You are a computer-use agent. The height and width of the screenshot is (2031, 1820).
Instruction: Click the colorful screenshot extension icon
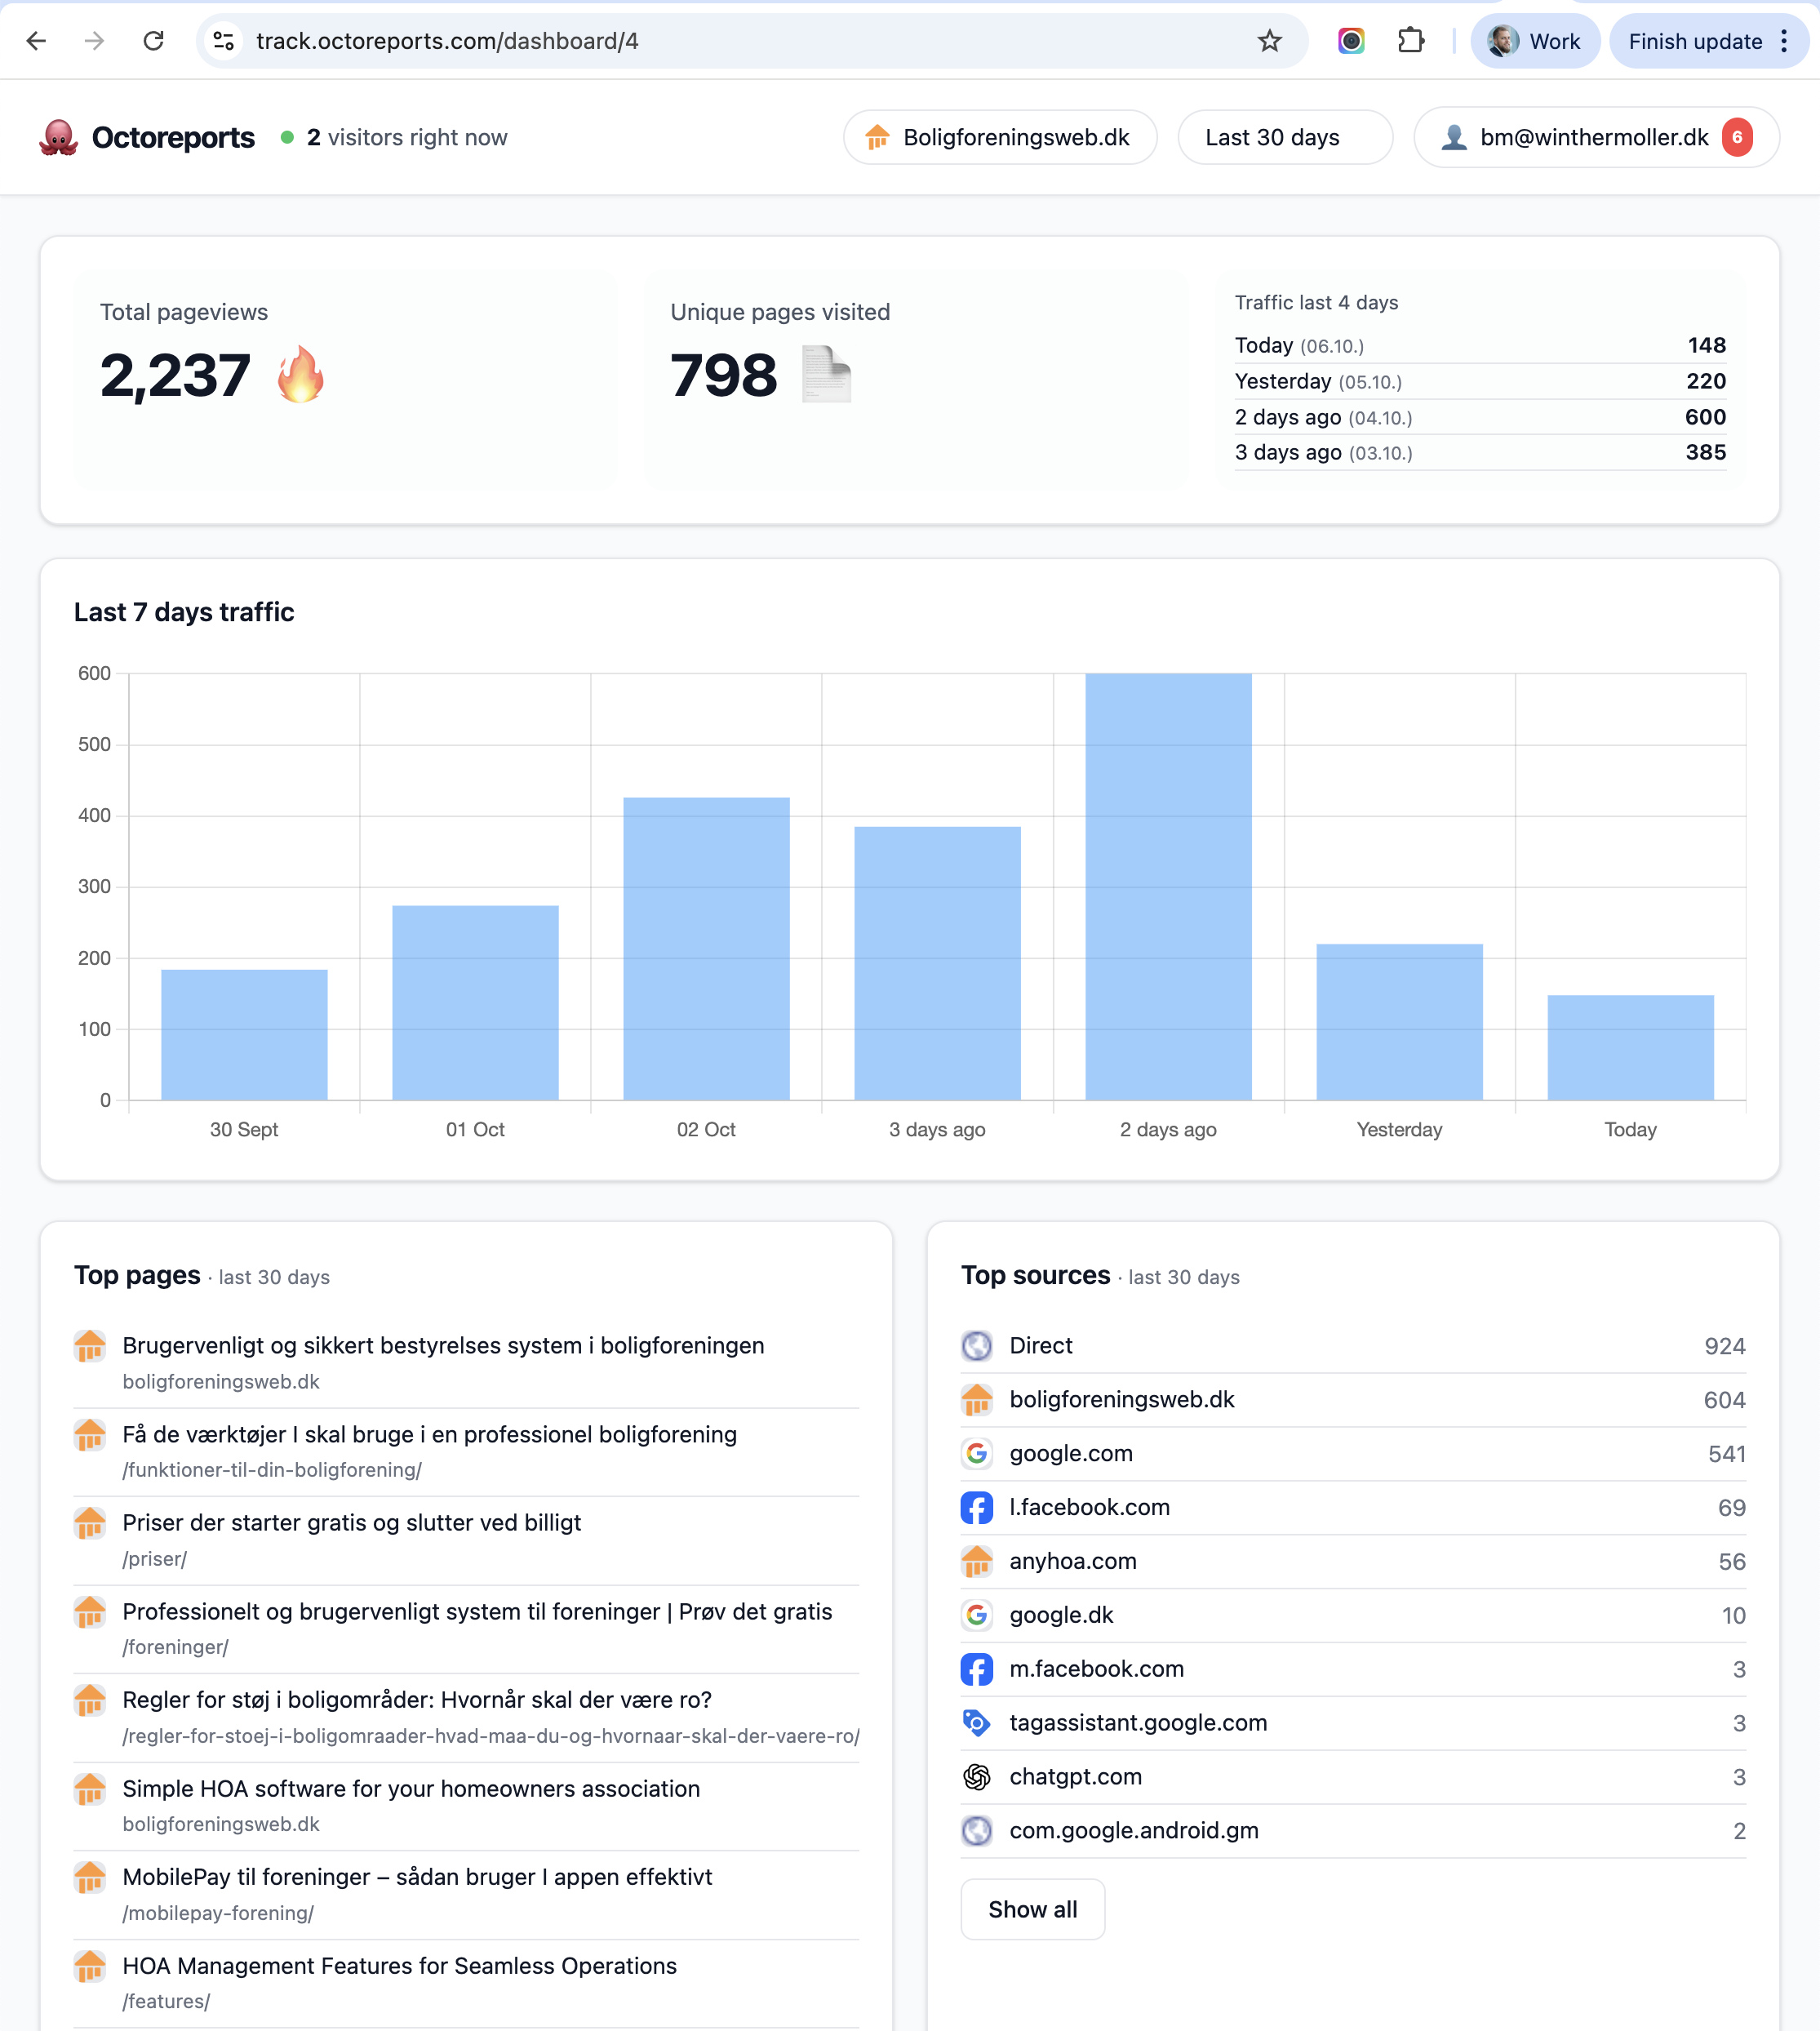[1351, 41]
